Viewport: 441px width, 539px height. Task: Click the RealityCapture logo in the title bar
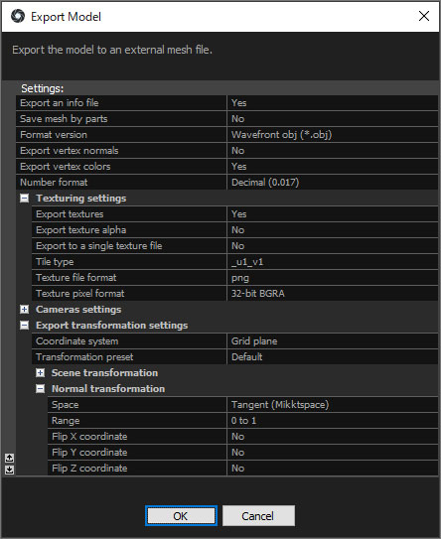(18, 16)
